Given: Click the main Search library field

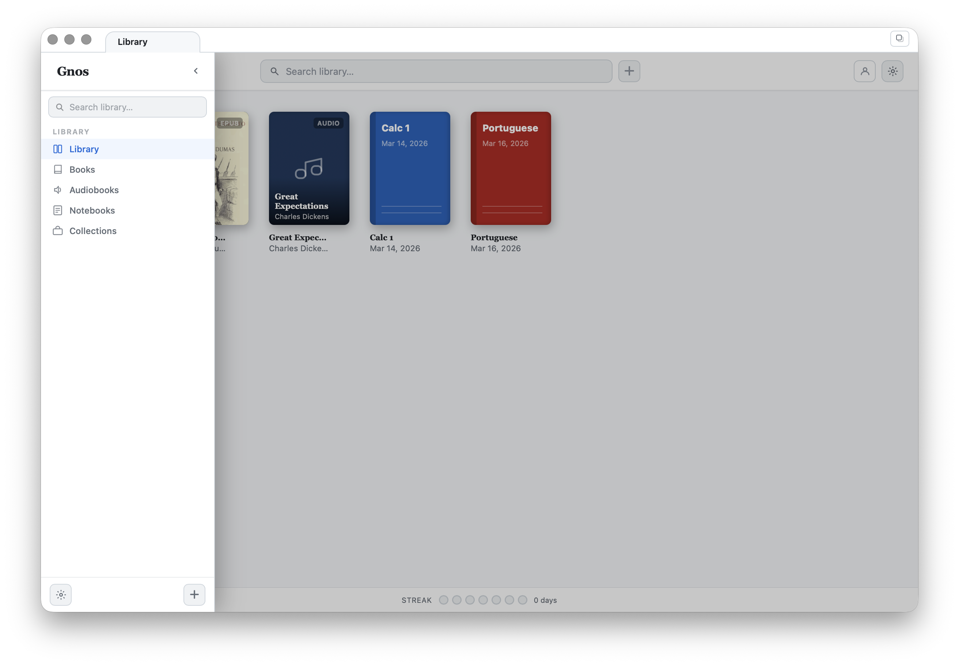Looking at the screenshot, I should pos(436,71).
